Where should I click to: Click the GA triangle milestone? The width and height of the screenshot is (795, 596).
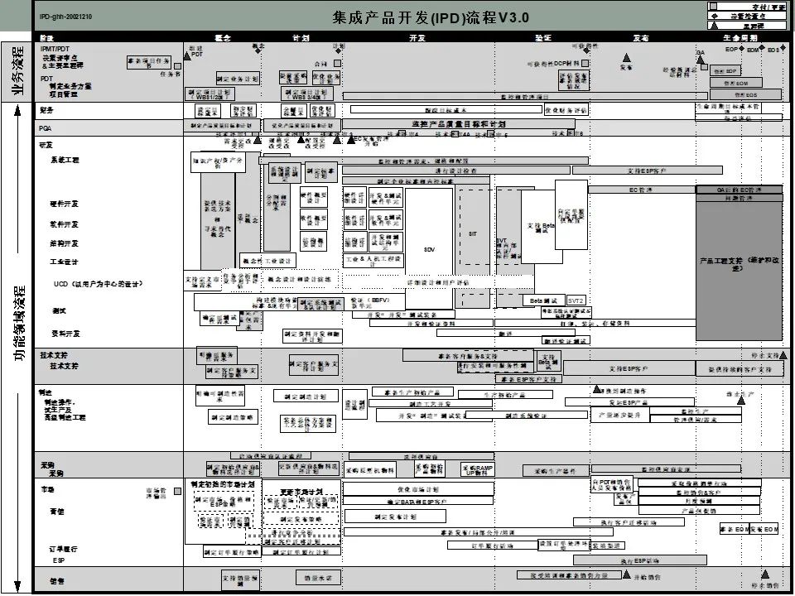point(701,60)
